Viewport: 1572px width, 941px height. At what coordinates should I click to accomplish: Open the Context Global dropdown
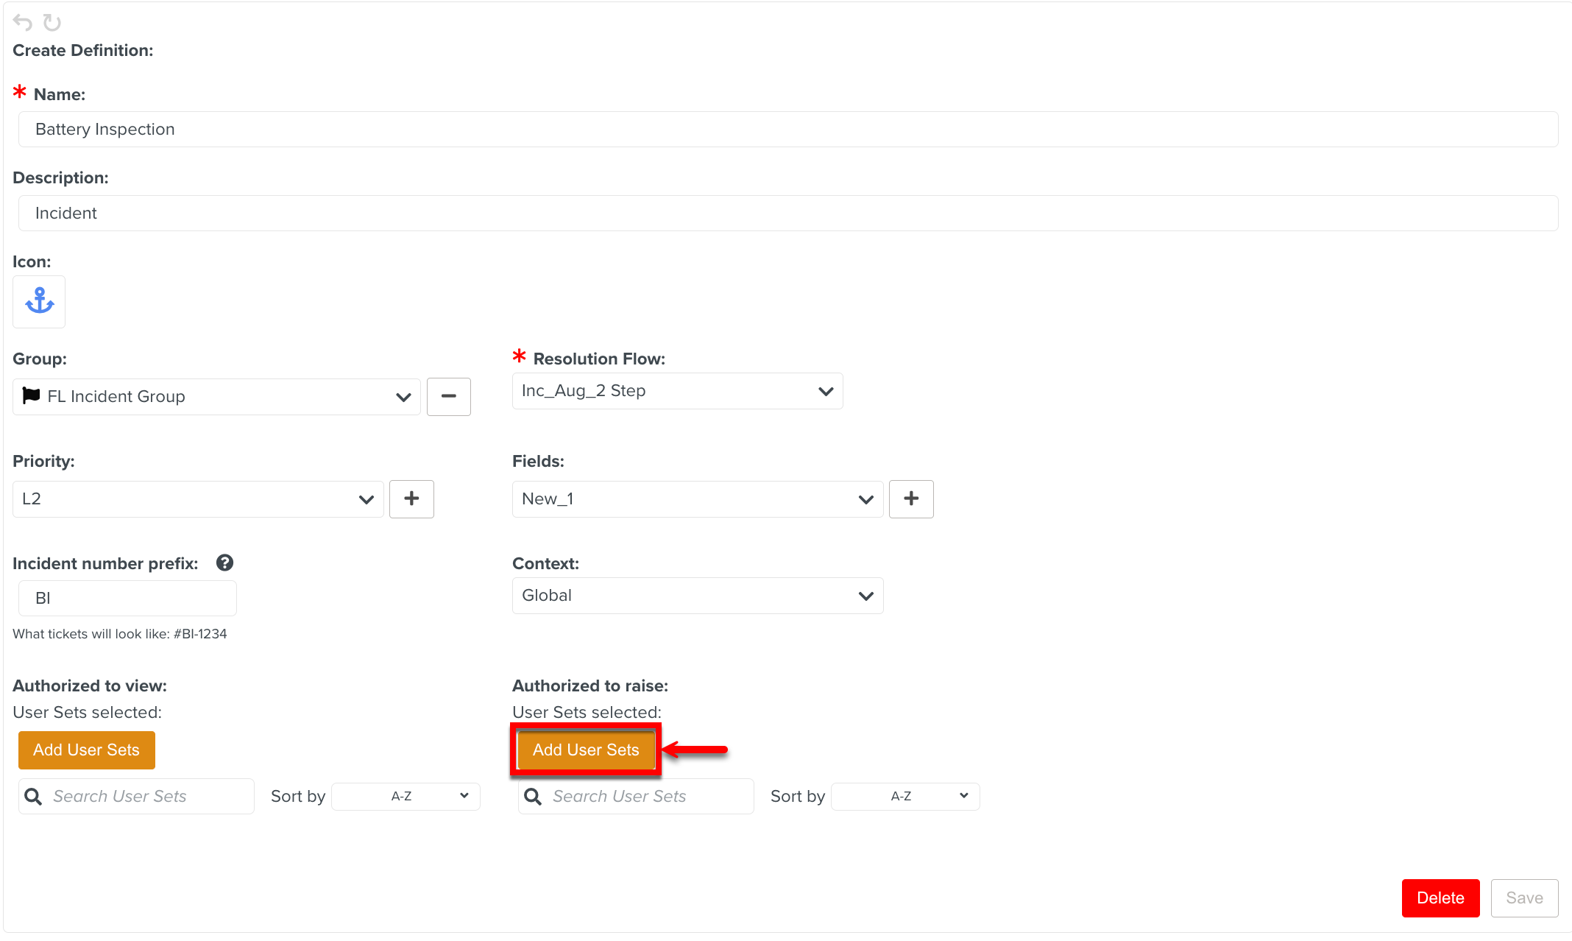coord(697,595)
